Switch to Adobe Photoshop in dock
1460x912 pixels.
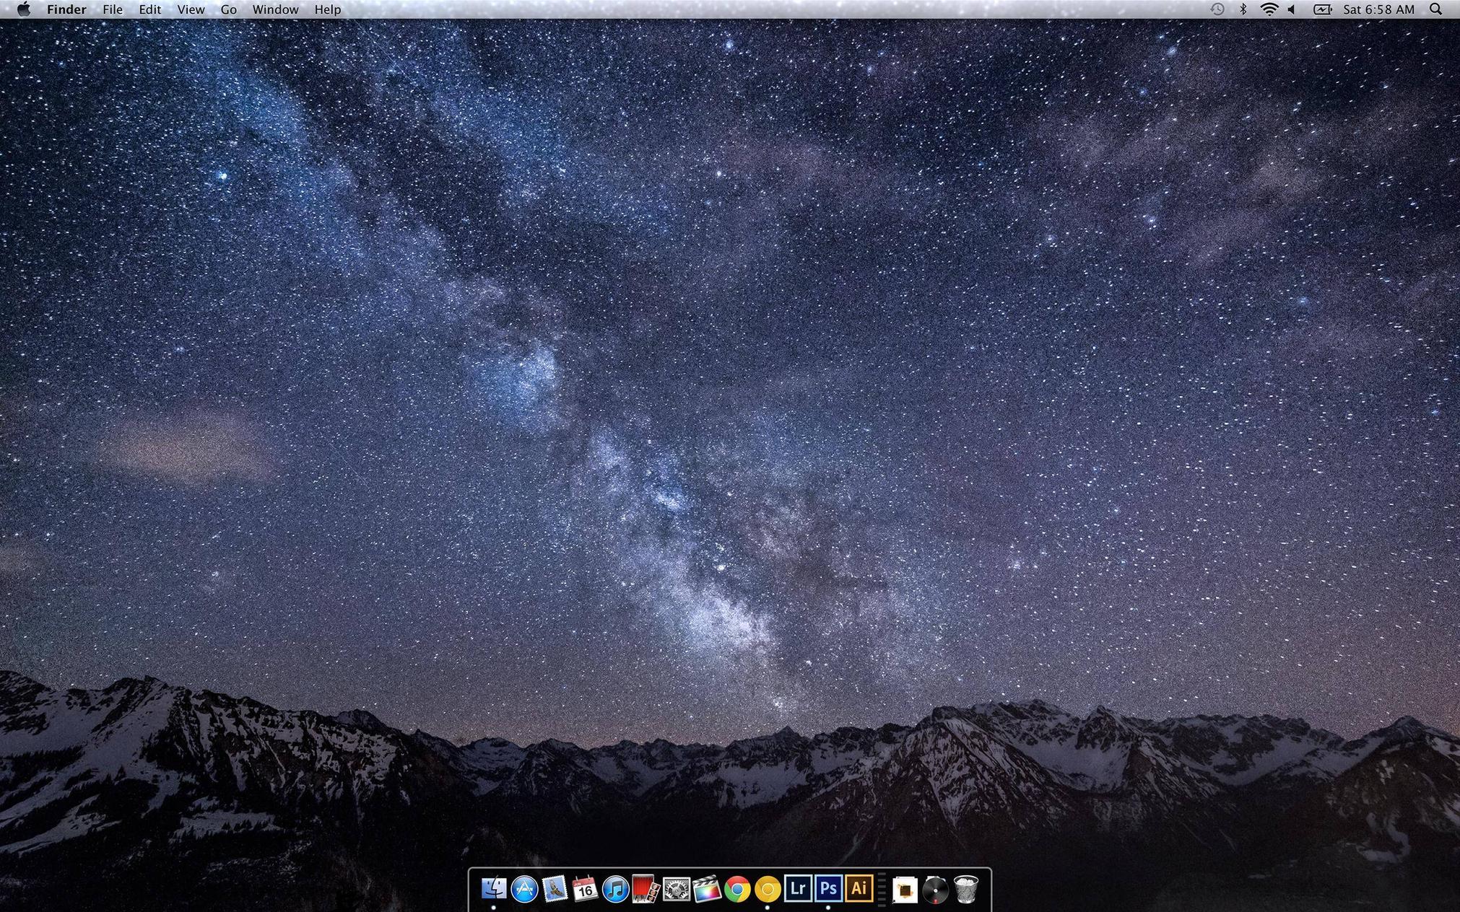[828, 888]
